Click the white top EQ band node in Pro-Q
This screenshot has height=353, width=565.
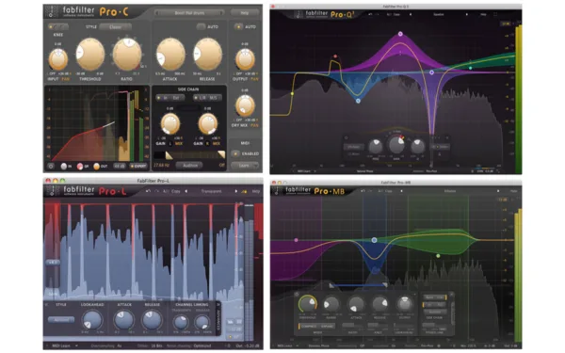pos(400,34)
